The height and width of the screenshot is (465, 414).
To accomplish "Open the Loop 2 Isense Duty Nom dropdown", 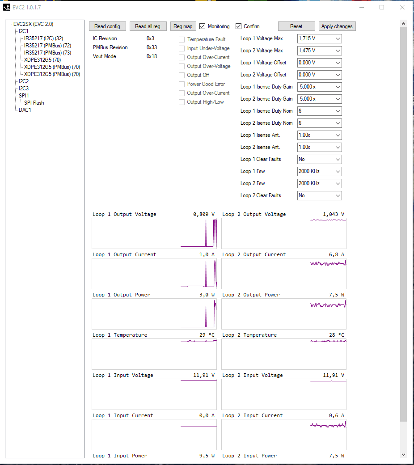I will (x=319, y=123).
